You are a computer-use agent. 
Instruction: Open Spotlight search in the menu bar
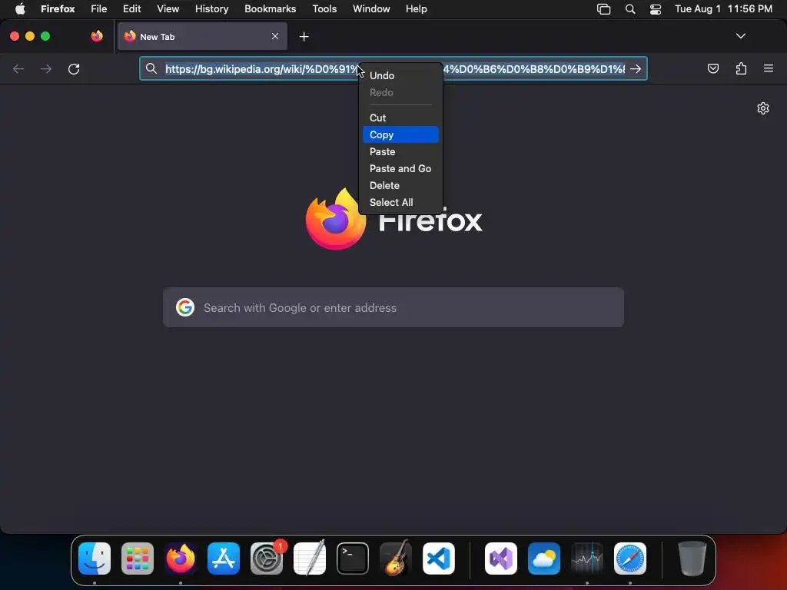tap(630, 9)
